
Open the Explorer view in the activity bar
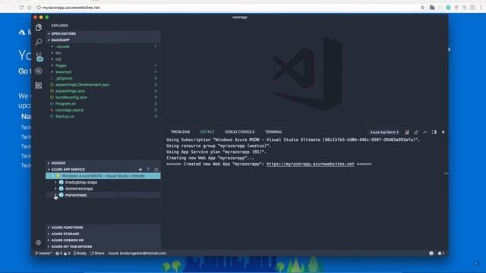[39, 28]
